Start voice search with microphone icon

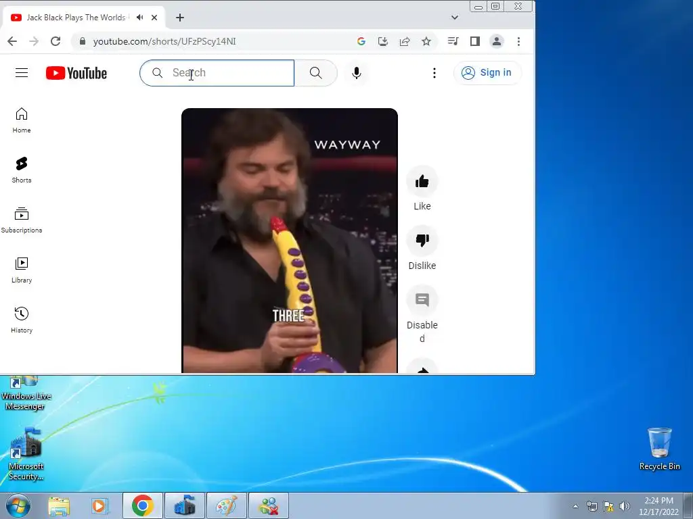pyautogui.click(x=357, y=73)
